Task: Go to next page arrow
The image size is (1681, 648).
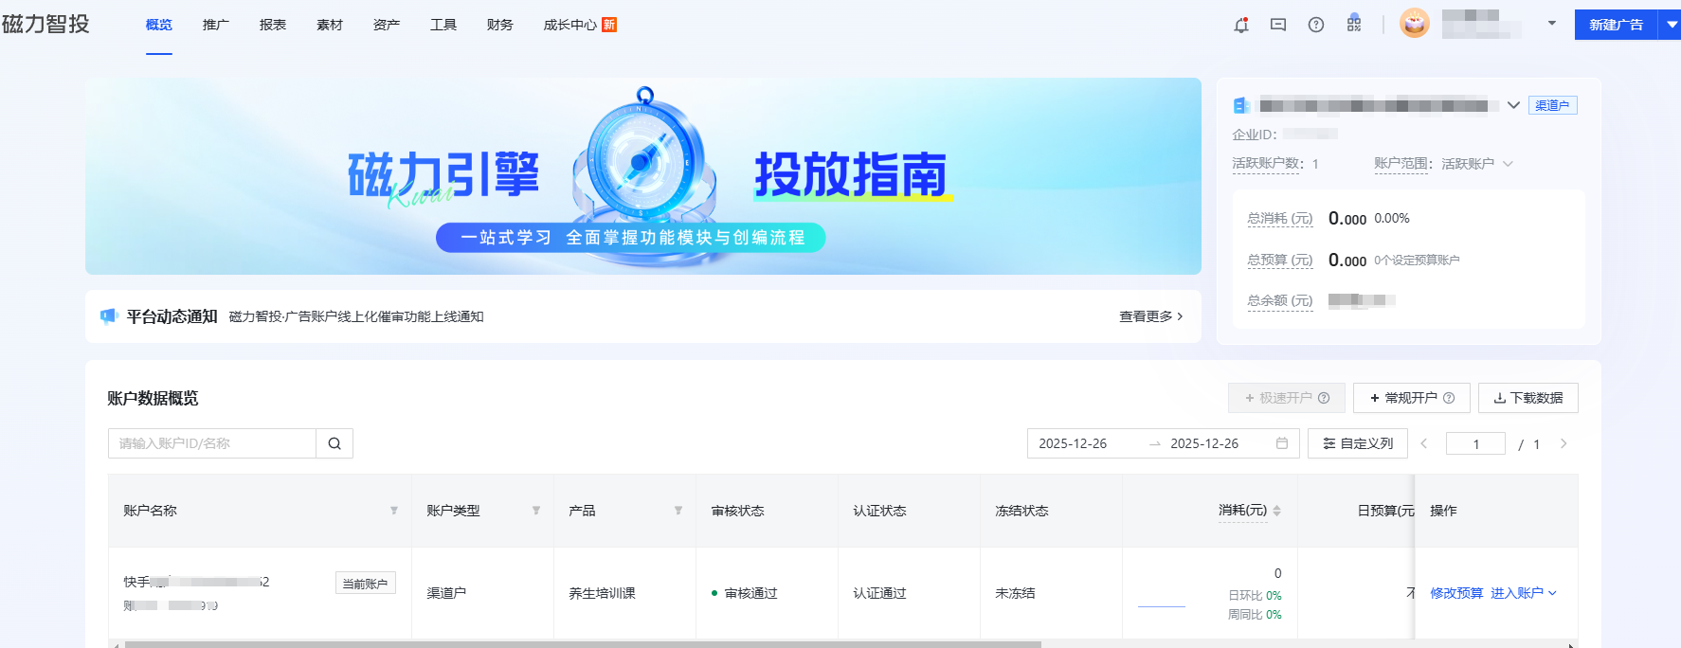Action: point(1564,443)
